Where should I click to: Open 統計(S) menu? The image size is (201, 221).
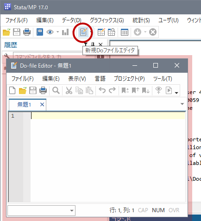141,20
